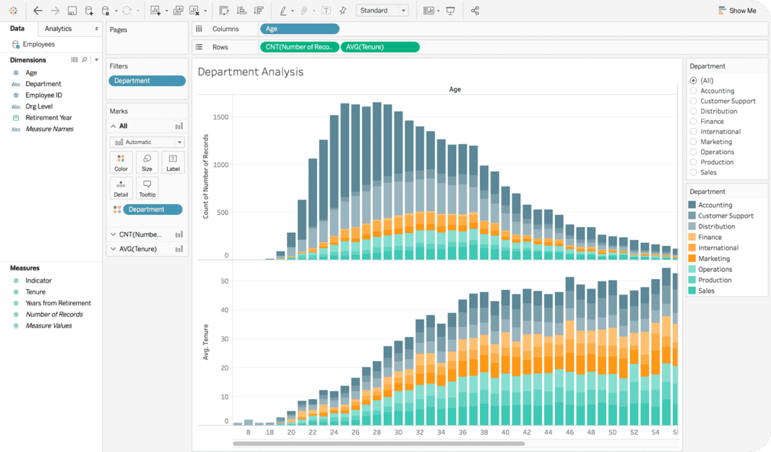
Task: Click the Size button on the Marks card
Action: point(147,162)
